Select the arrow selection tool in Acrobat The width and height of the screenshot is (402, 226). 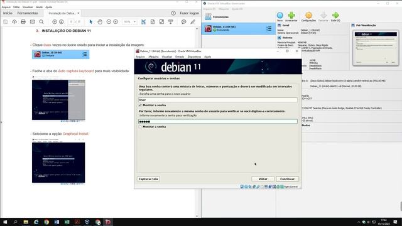click(90, 22)
